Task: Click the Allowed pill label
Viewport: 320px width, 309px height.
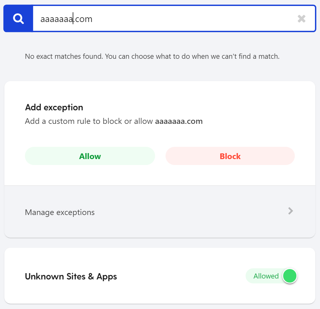Action: pos(266,276)
